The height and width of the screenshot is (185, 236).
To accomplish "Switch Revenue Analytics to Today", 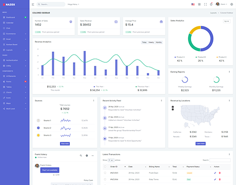I will (144, 42).
